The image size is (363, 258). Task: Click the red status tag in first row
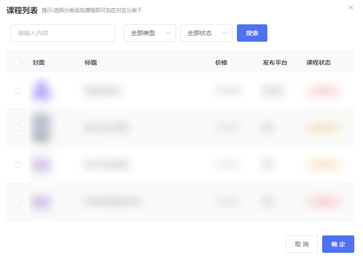323,91
